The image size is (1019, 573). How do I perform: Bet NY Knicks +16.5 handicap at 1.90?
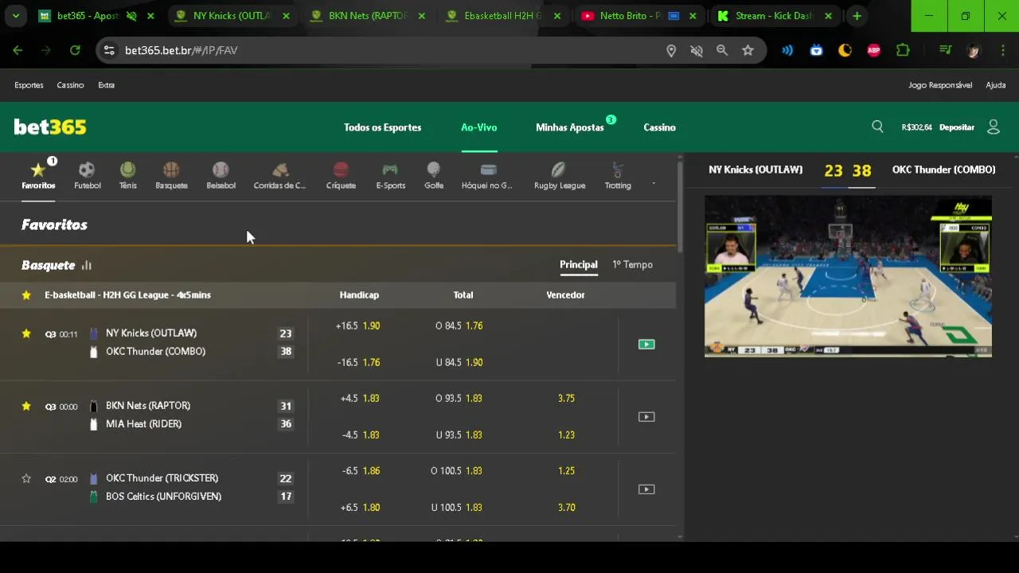(x=358, y=326)
